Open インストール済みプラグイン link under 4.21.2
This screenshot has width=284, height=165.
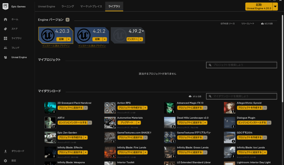click(92, 46)
